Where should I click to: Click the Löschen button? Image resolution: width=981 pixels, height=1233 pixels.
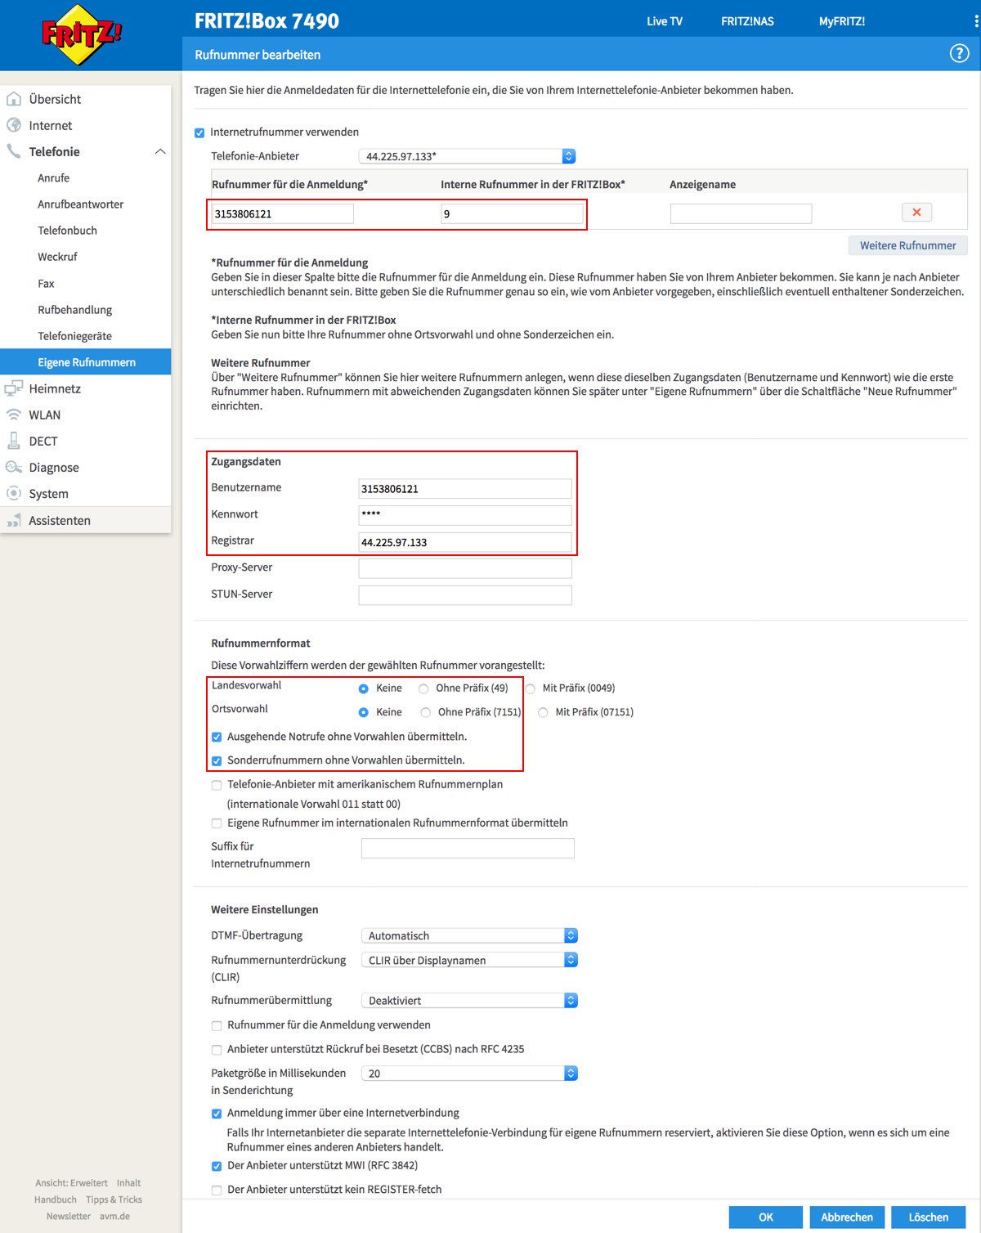(929, 1217)
